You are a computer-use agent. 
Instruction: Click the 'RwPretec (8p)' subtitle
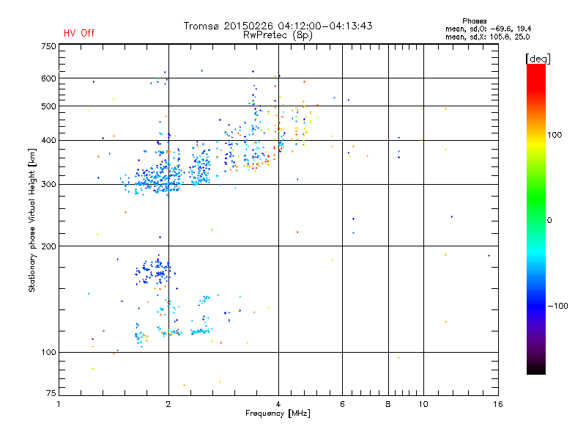pos(278,35)
